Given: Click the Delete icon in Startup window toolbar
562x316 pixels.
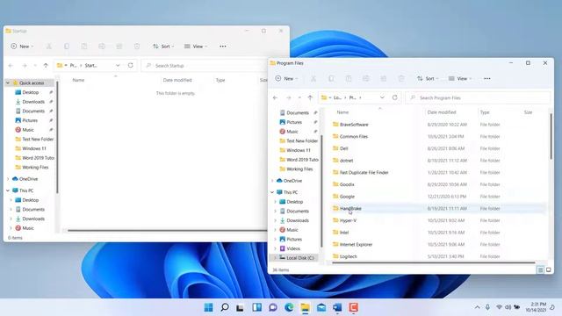Looking at the screenshot, I should click(x=137, y=47).
